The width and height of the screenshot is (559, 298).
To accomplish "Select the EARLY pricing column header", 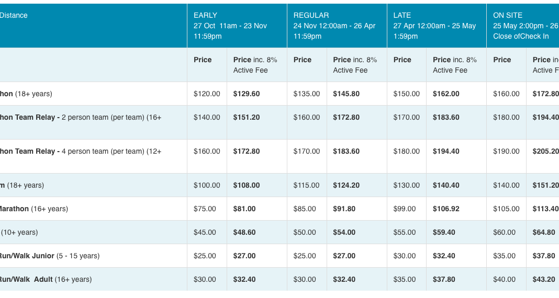I will point(237,26).
